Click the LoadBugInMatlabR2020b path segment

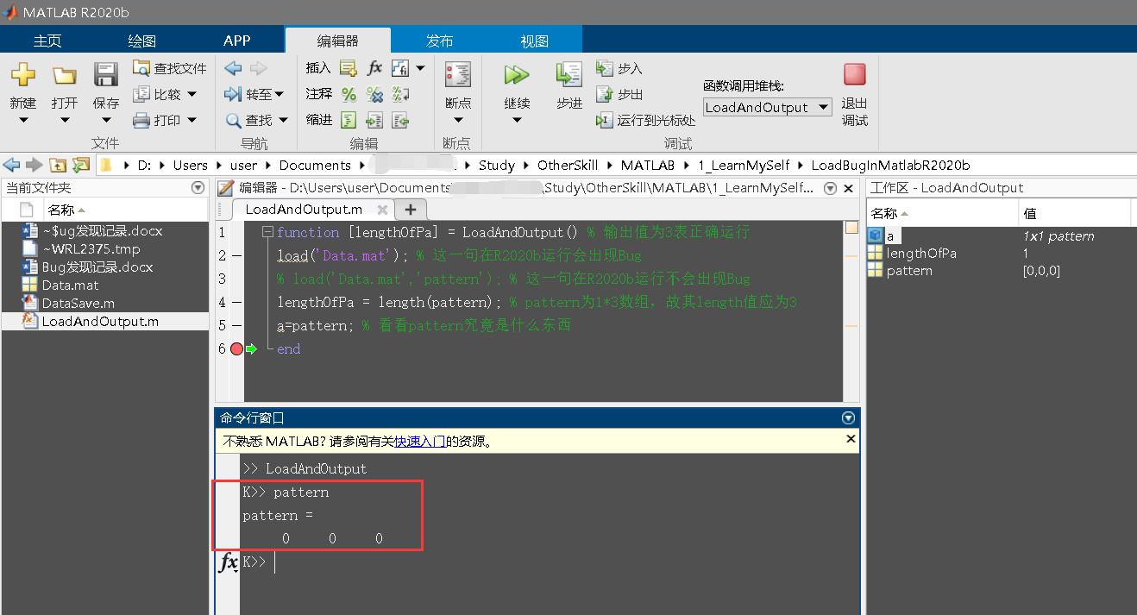pos(890,165)
